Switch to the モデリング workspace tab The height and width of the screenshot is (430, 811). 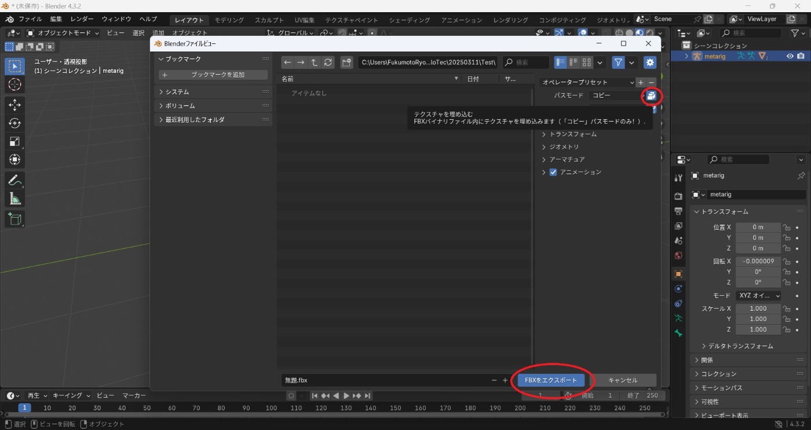[x=229, y=20]
